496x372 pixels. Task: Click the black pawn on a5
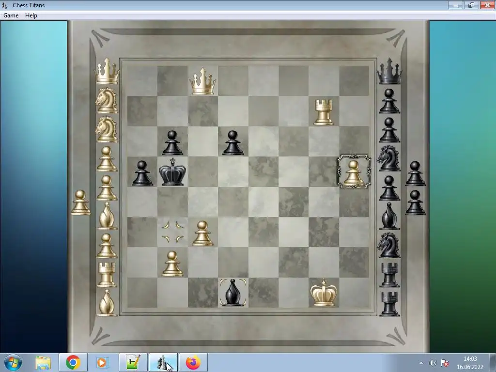point(142,173)
